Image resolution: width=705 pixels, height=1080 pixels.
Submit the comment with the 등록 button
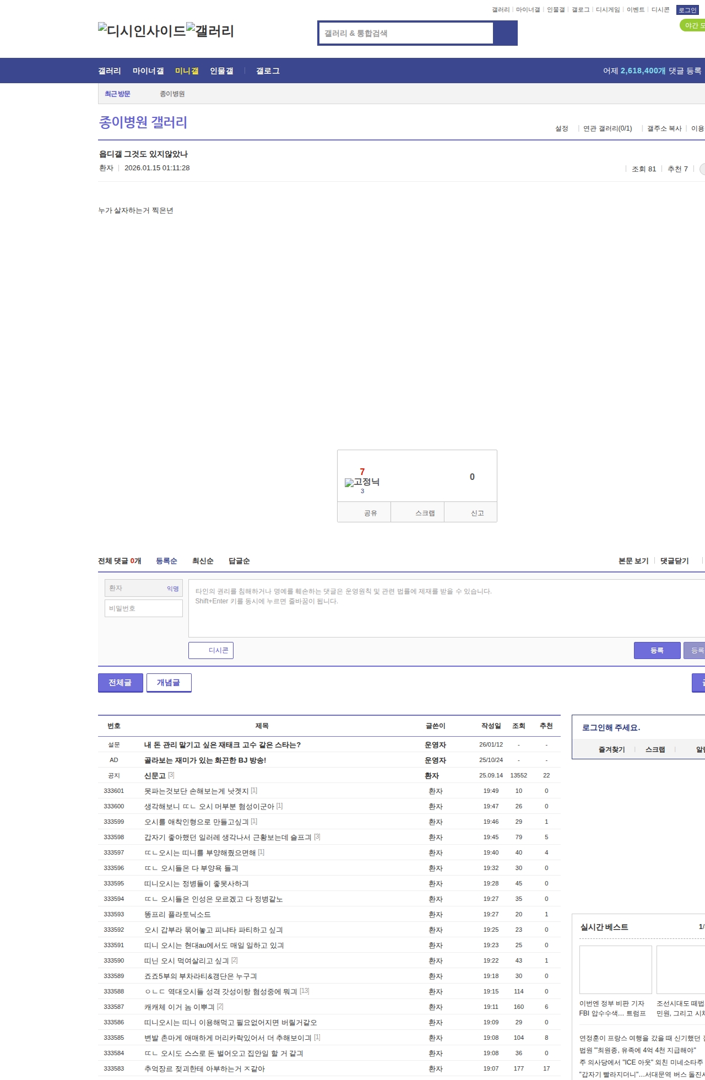click(657, 650)
